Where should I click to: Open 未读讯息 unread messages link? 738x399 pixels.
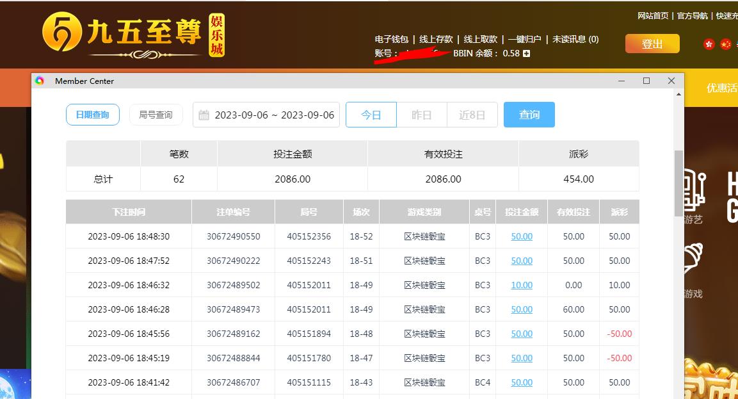pos(575,39)
